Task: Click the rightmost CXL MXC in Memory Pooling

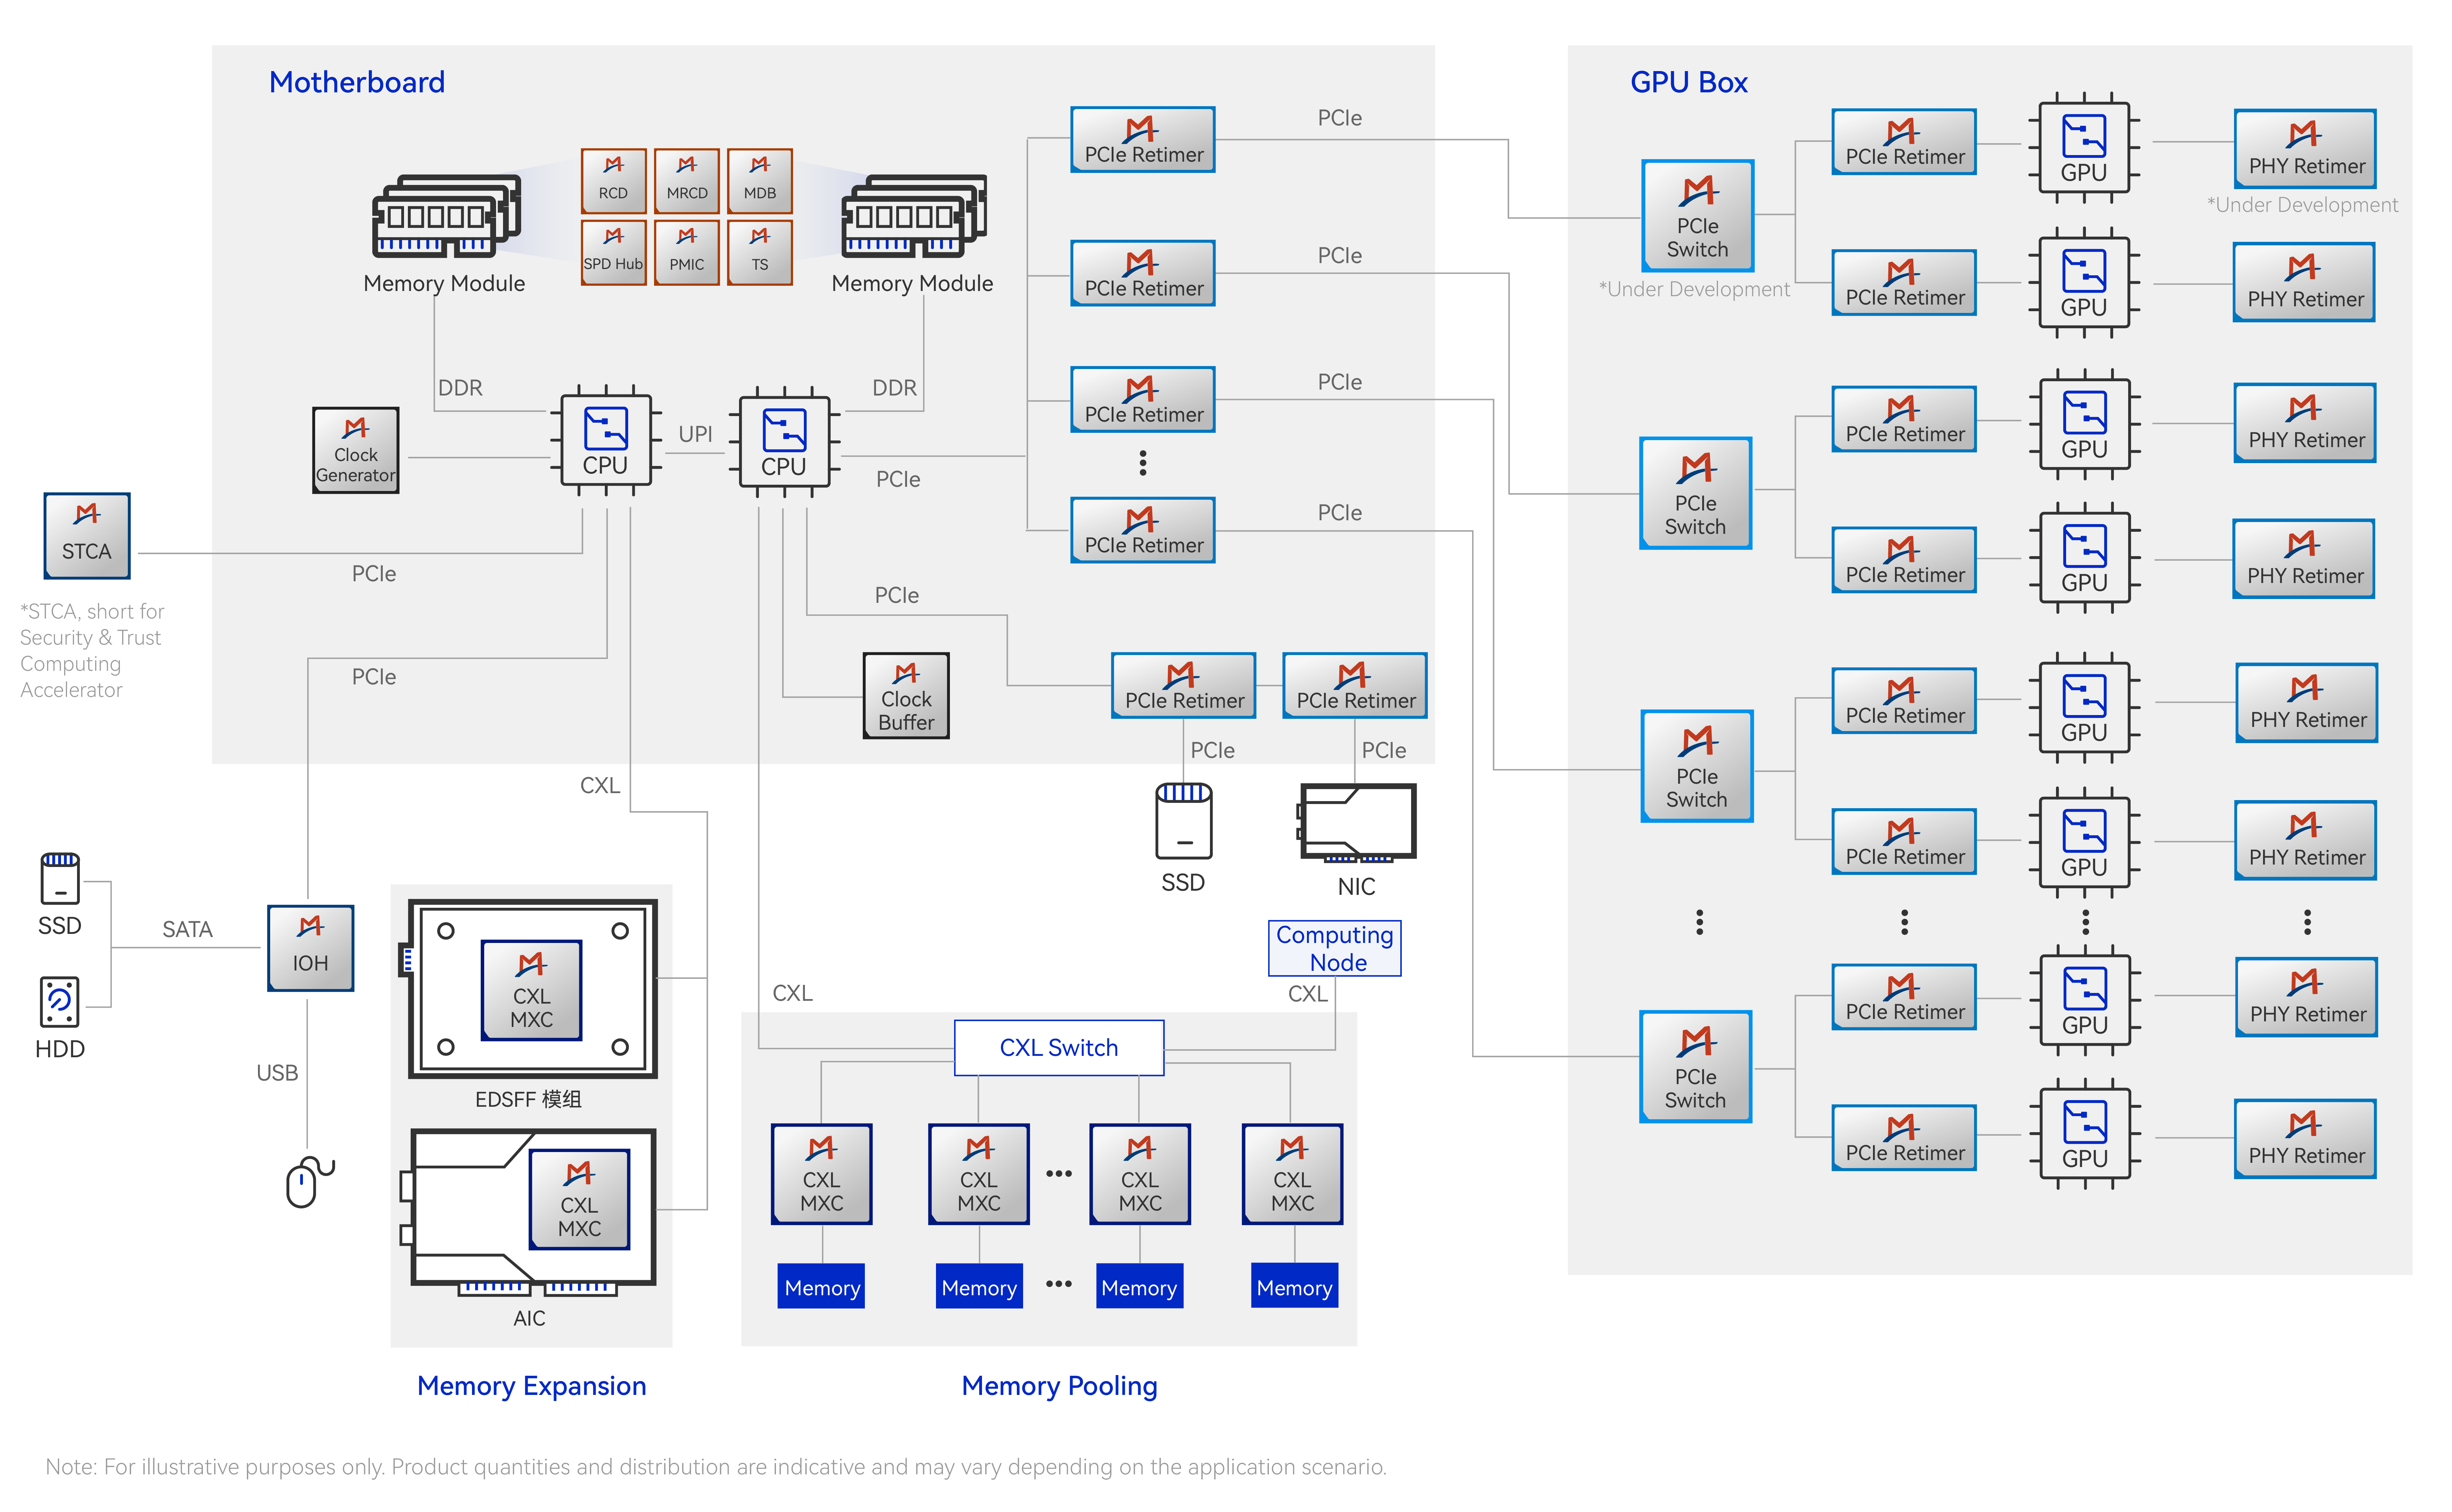Action: point(1293,1174)
